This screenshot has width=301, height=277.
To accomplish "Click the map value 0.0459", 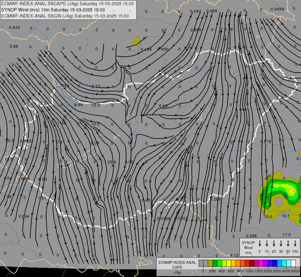I will [277, 9].
